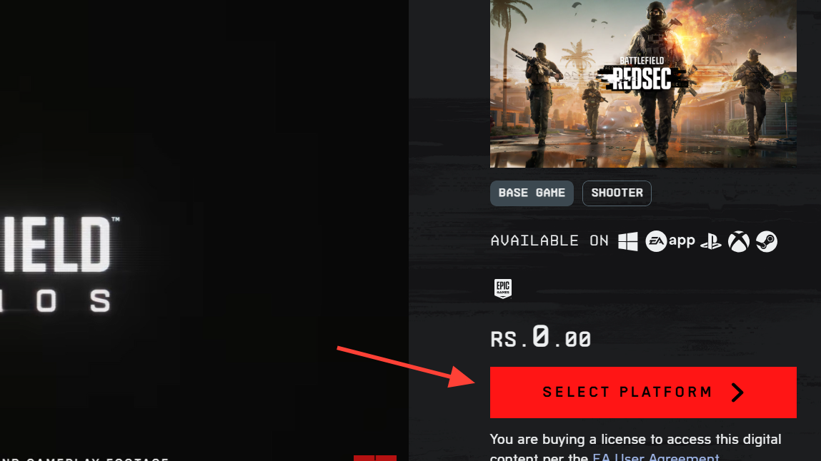
Task: Open the Battlefield REDSEC cover art
Action: pyautogui.click(x=643, y=83)
